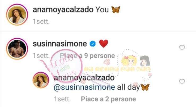The height and width of the screenshot is (107, 196).
Task: Like the anamoyacalzado "all day" reply
Action: coord(182,82)
